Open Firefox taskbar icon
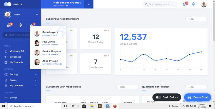 115,106
